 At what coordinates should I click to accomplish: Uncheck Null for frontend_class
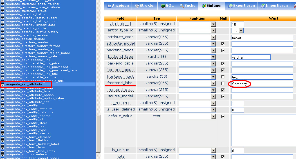tap(223, 90)
